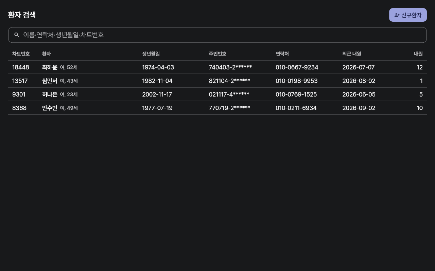Screen dimensions: 435x271
Task: Click the 연락처 column header
Action: 282,54
